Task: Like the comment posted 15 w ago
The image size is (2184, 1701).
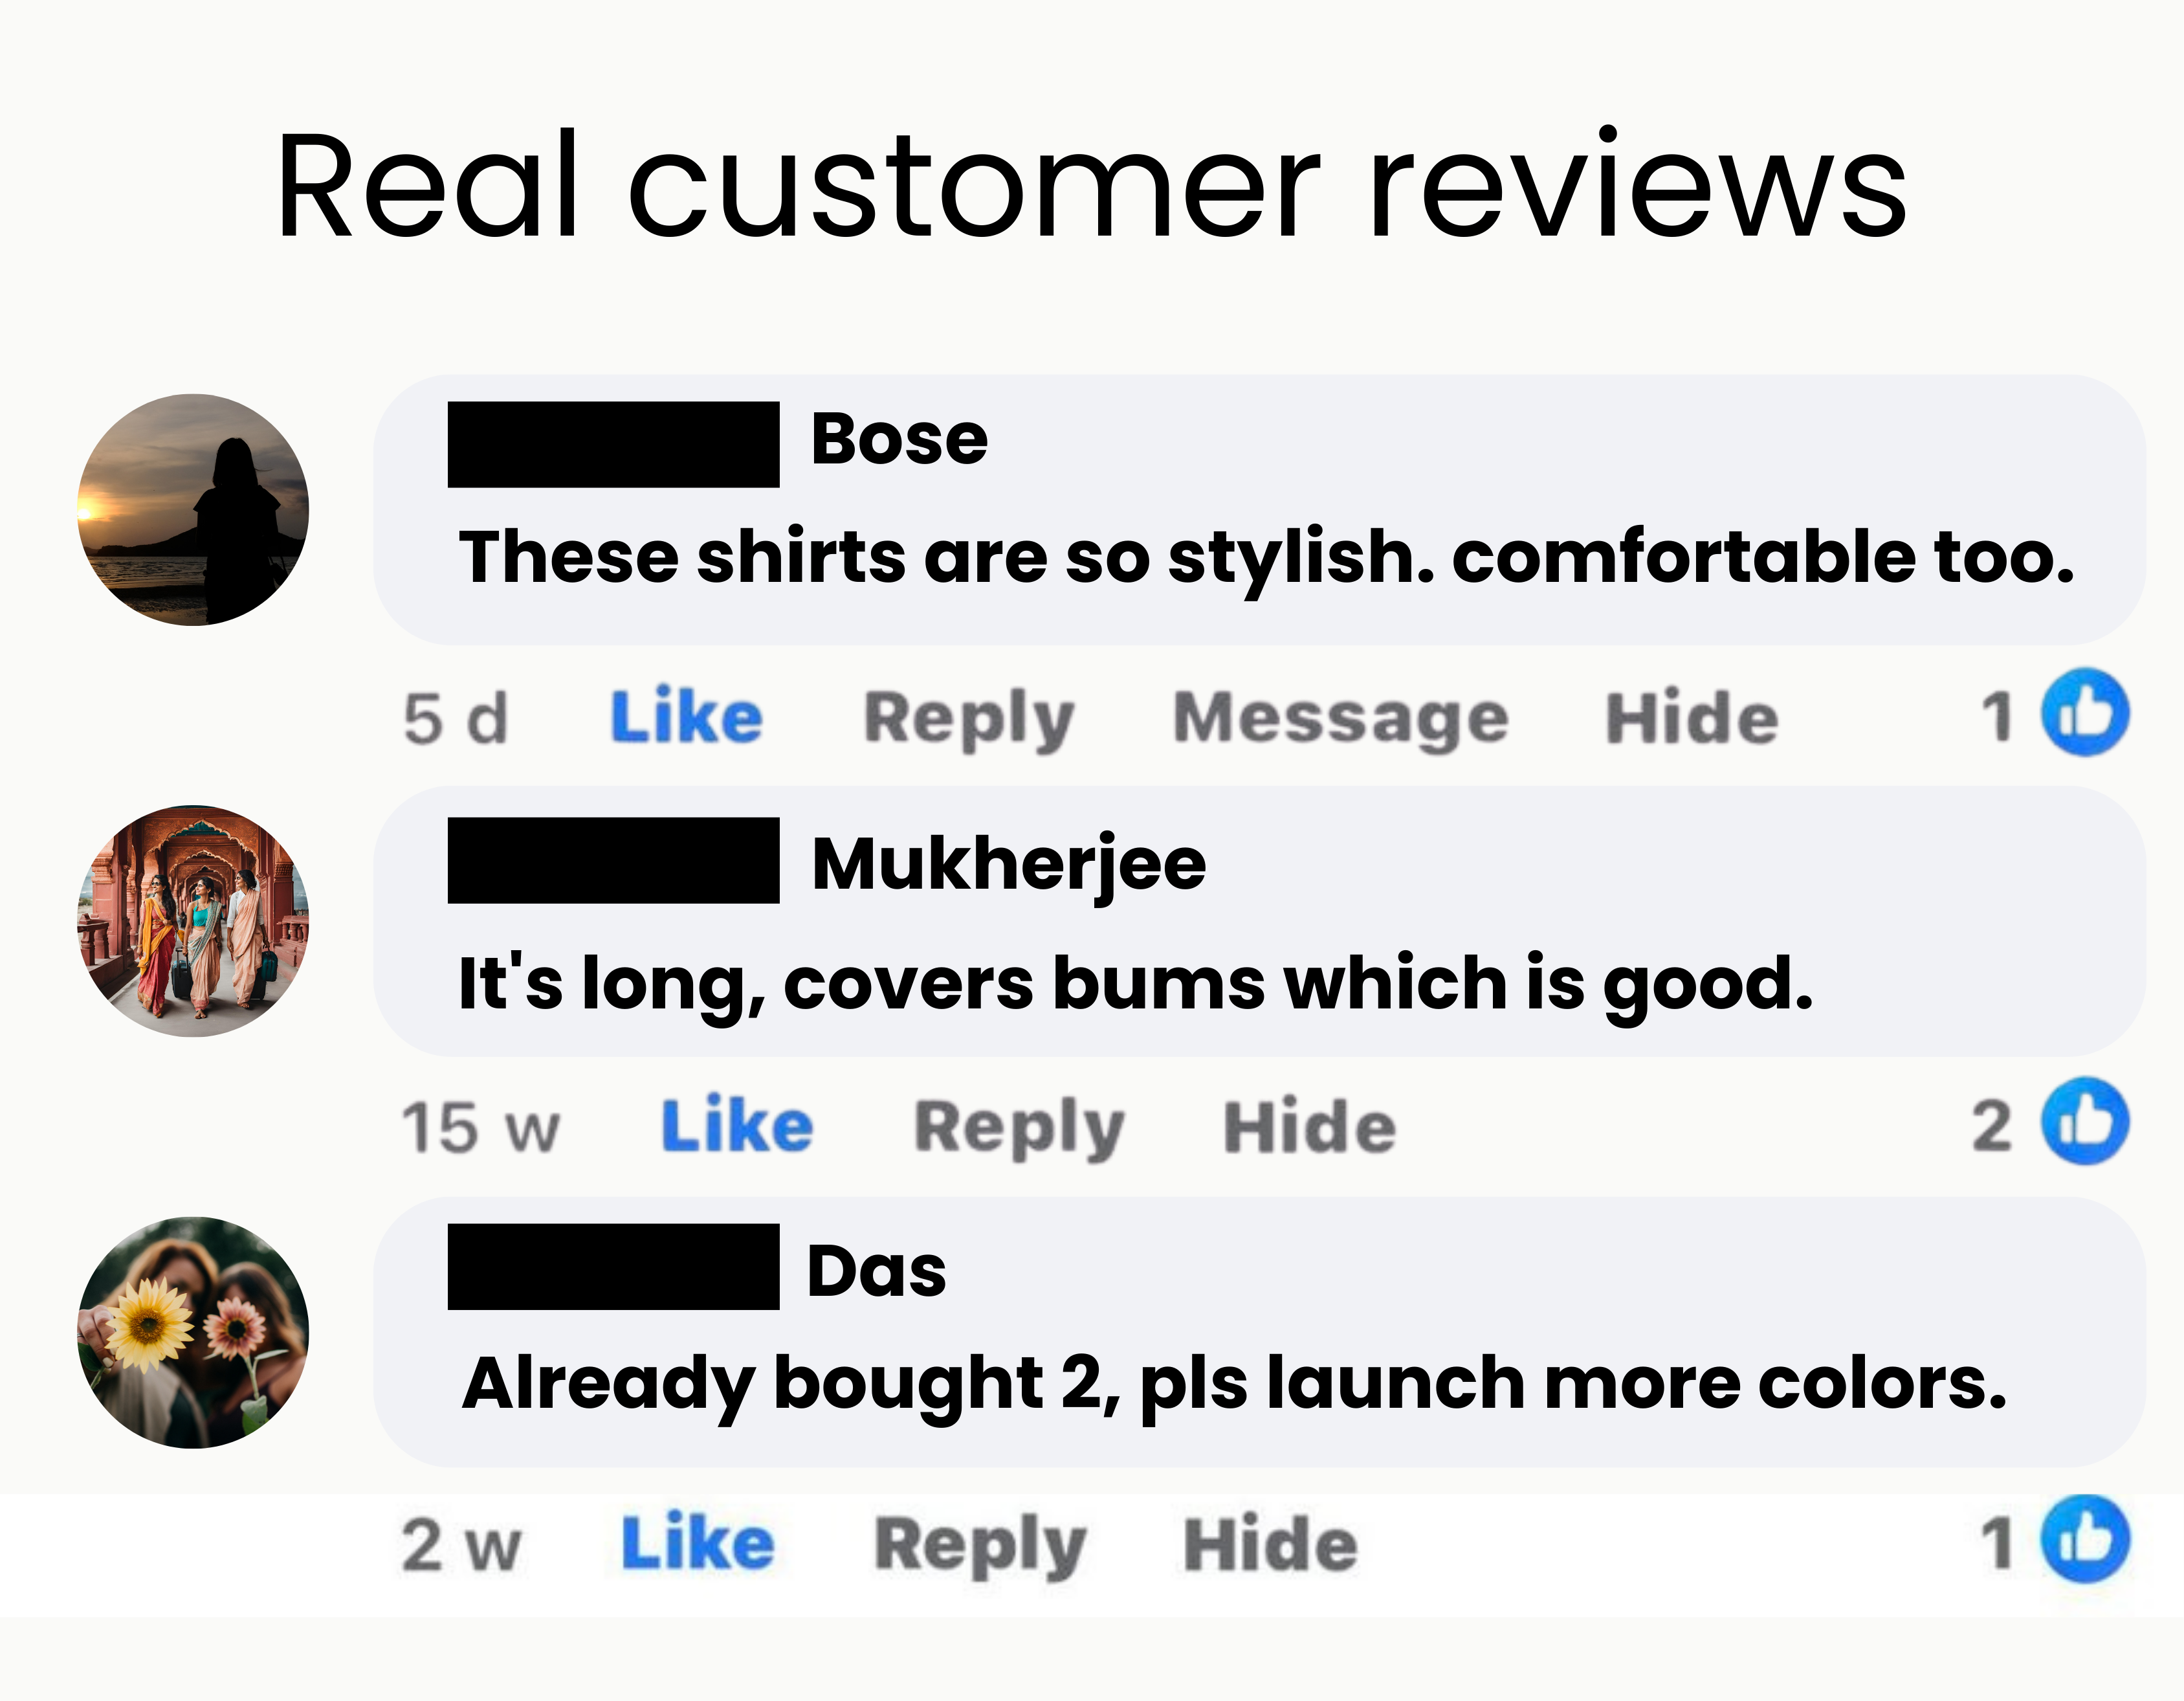Action: click(737, 1126)
